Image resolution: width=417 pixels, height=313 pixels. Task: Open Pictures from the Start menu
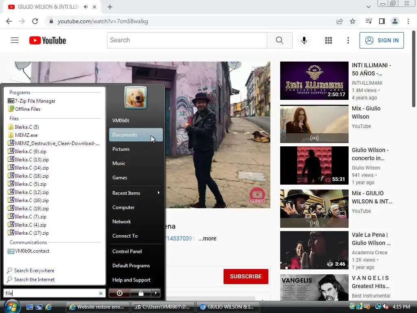(x=136, y=149)
